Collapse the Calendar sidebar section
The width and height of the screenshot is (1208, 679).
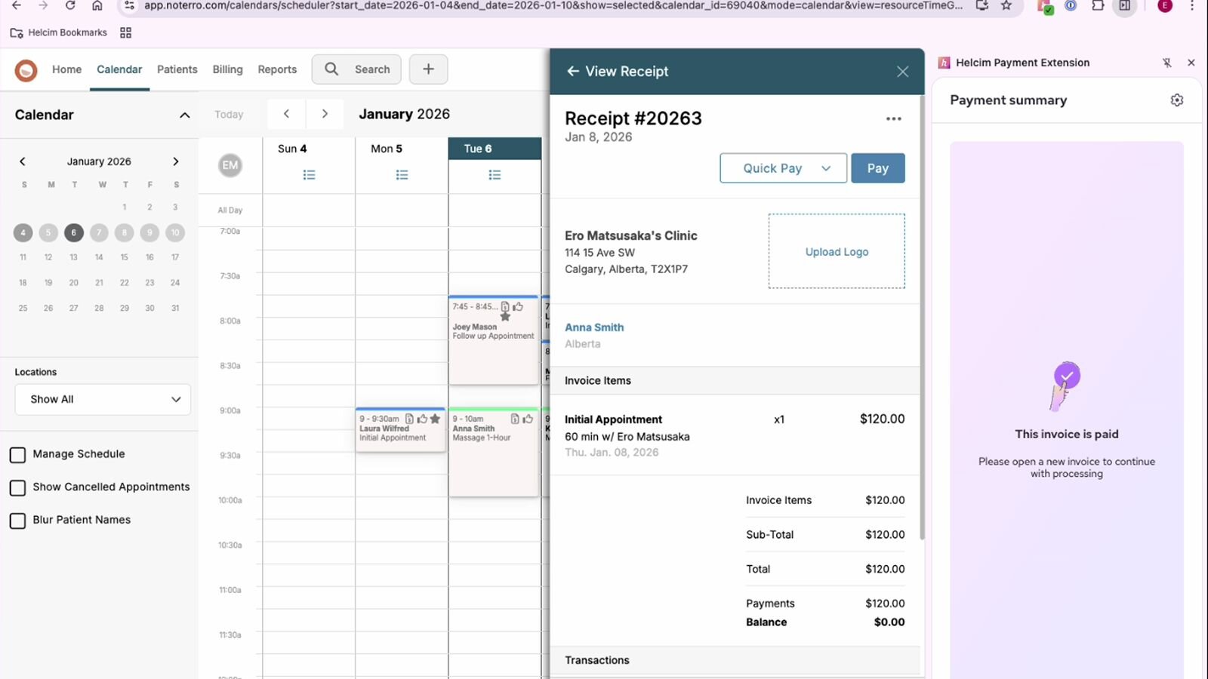[184, 115]
